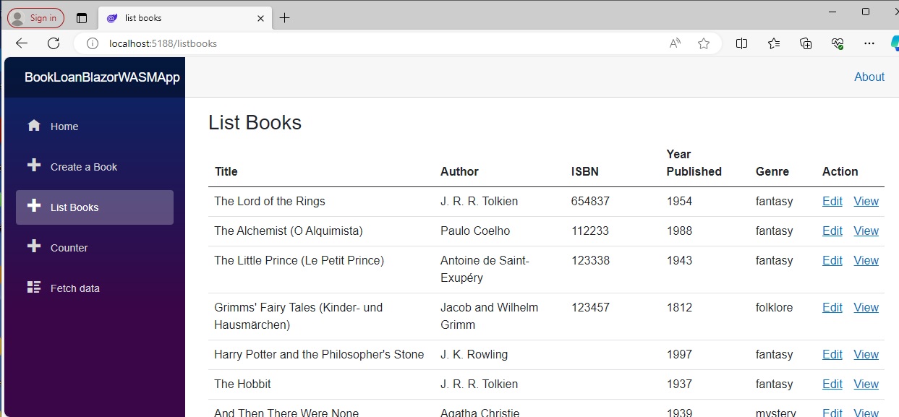
Task: Open browser Settings and more menu
Action: click(x=869, y=43)
